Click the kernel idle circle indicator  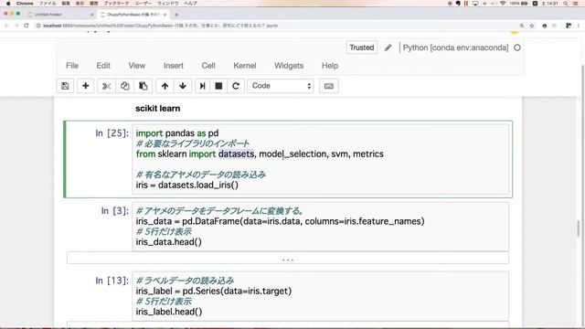(517, 48)
